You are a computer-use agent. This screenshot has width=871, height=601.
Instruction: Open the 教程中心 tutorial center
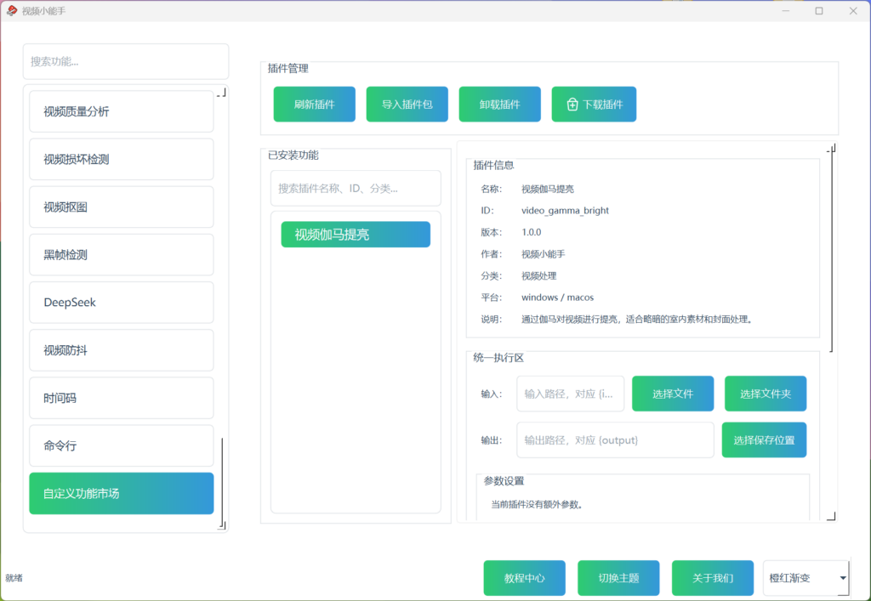(x=524, y=578)
